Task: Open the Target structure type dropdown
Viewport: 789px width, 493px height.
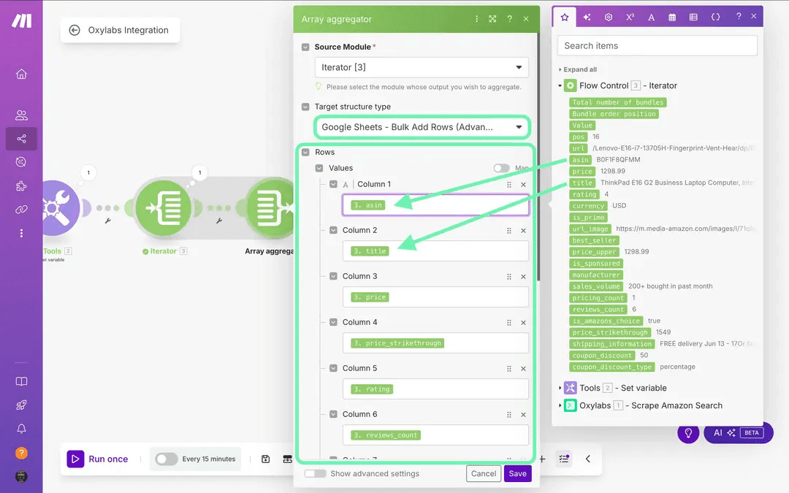Action: coord(422,127)
